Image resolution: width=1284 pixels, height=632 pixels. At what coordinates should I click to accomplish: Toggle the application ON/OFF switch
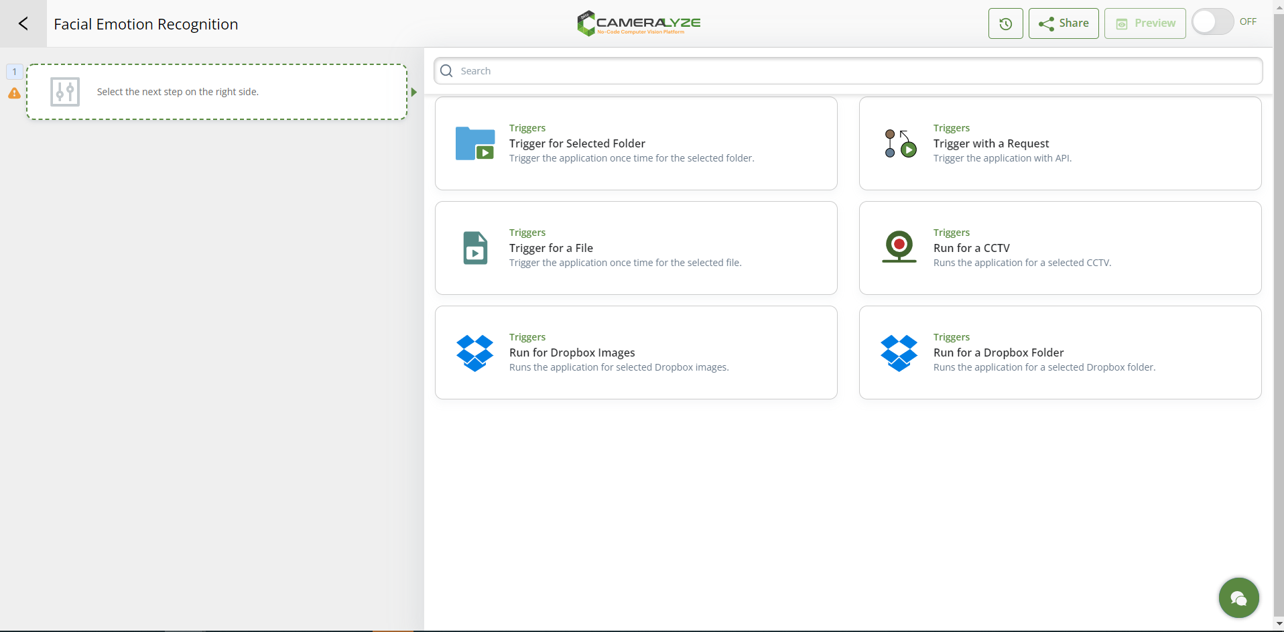click(x=1212, y=21)
